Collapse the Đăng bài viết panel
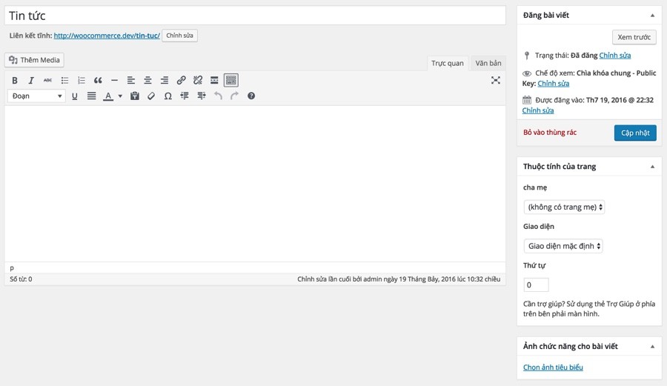Screen dimensions: 667x386 (652, 16)
